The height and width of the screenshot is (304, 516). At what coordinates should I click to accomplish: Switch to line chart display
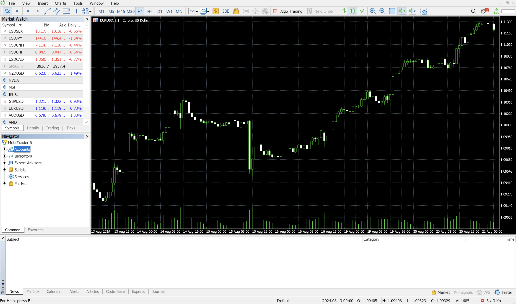[x=362, y=11]
